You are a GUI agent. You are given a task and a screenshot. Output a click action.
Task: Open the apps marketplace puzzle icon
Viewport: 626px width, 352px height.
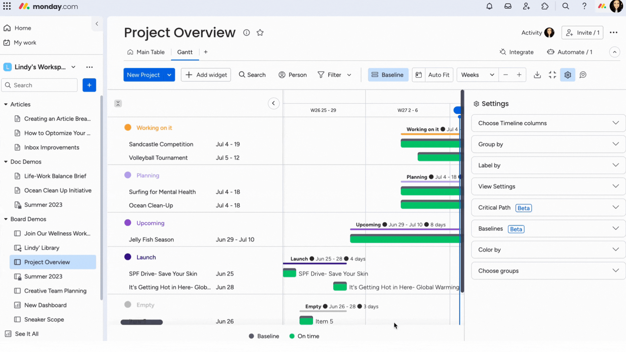click(545, 6)
